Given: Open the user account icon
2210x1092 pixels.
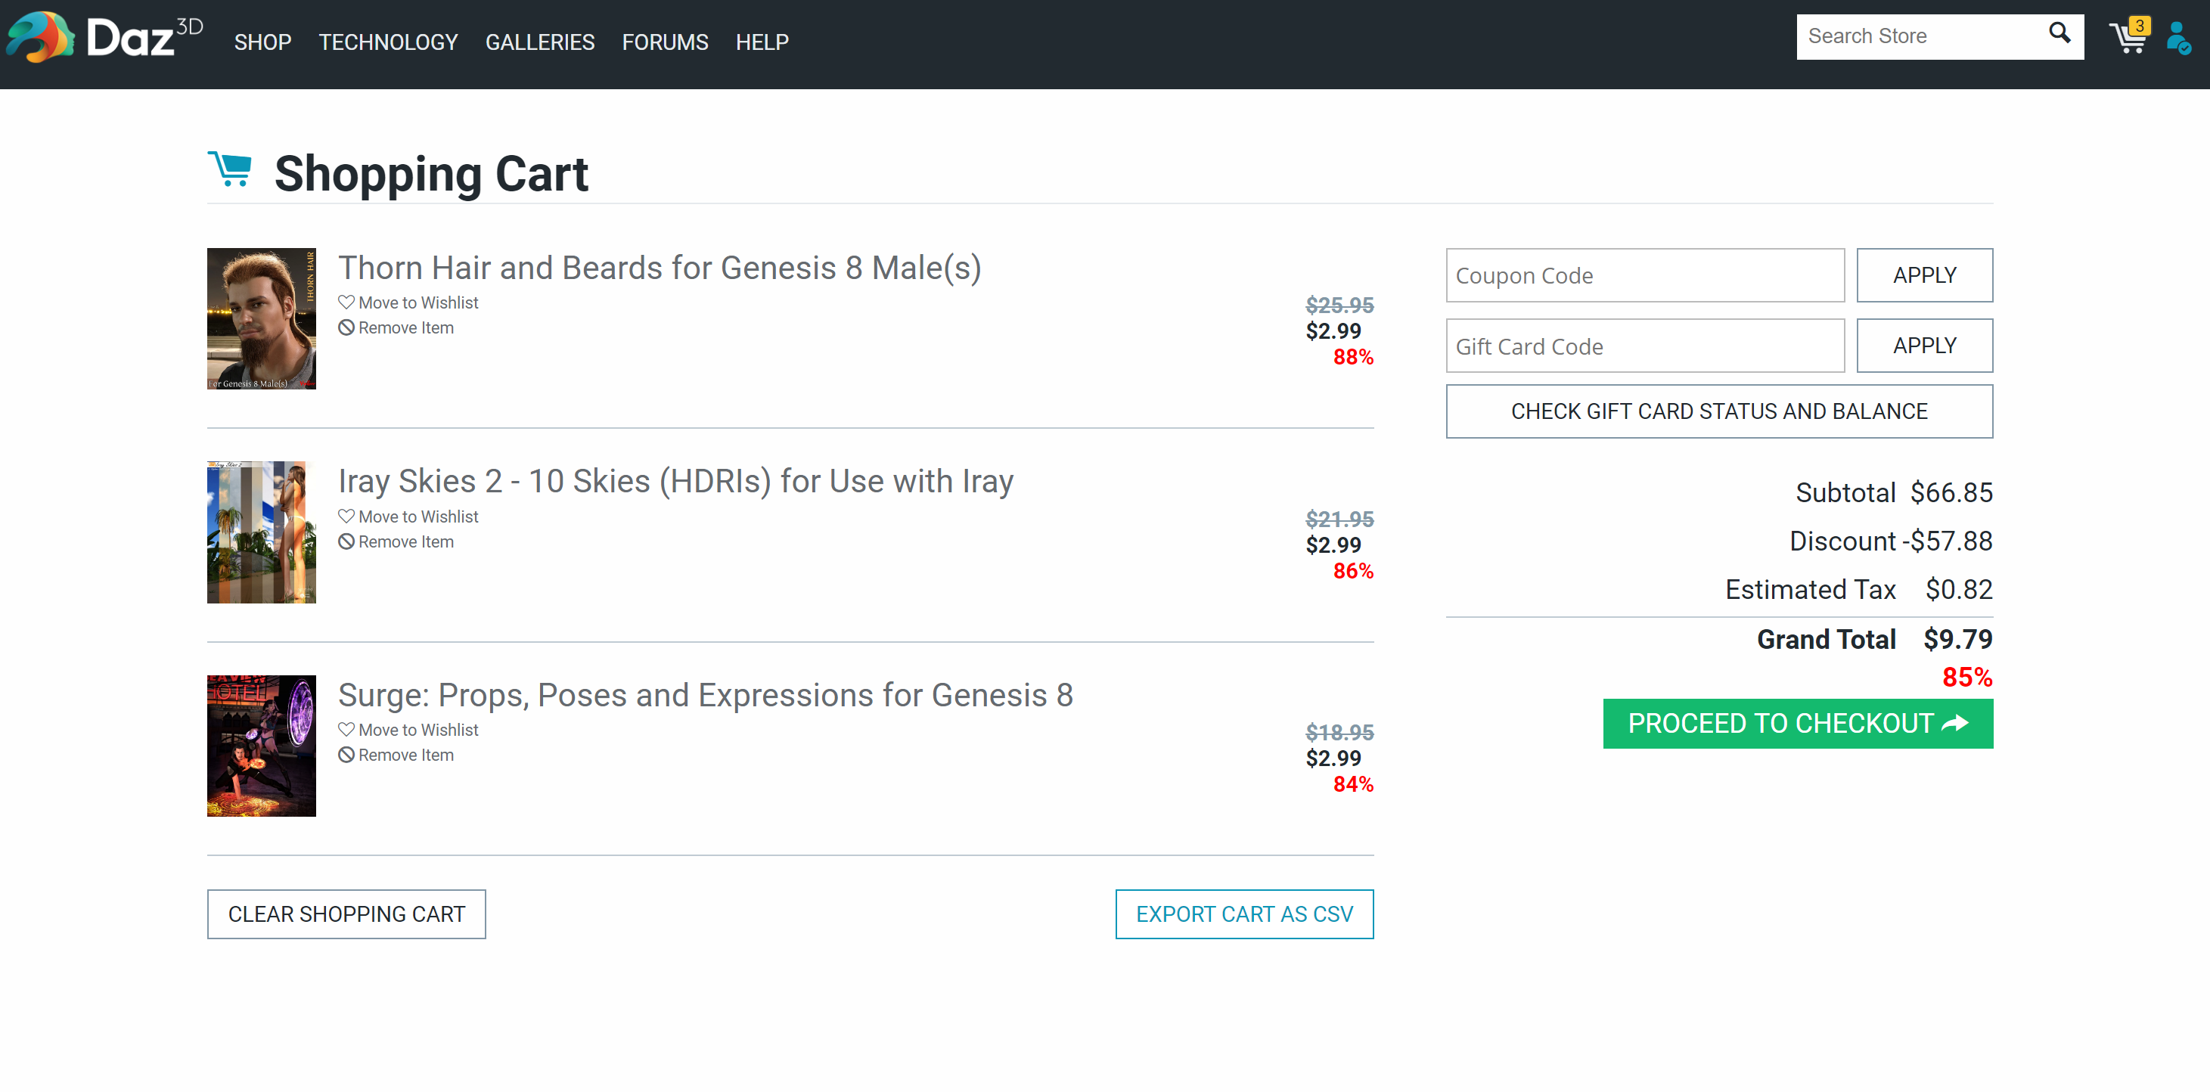Looking at the screenshot, I should point(2177,39).
